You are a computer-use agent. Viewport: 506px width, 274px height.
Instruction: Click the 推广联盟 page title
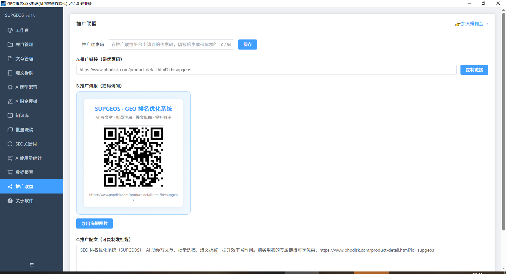[86, 24]
